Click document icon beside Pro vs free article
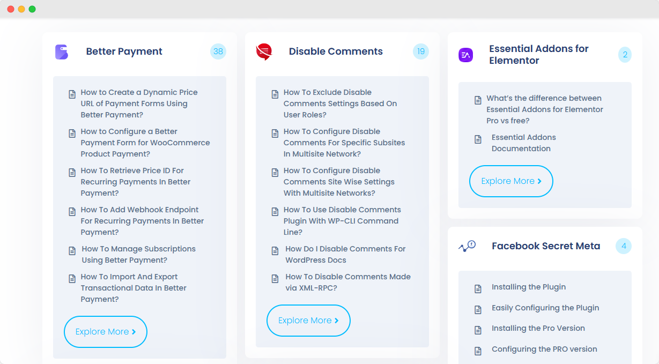 (478, 100)
